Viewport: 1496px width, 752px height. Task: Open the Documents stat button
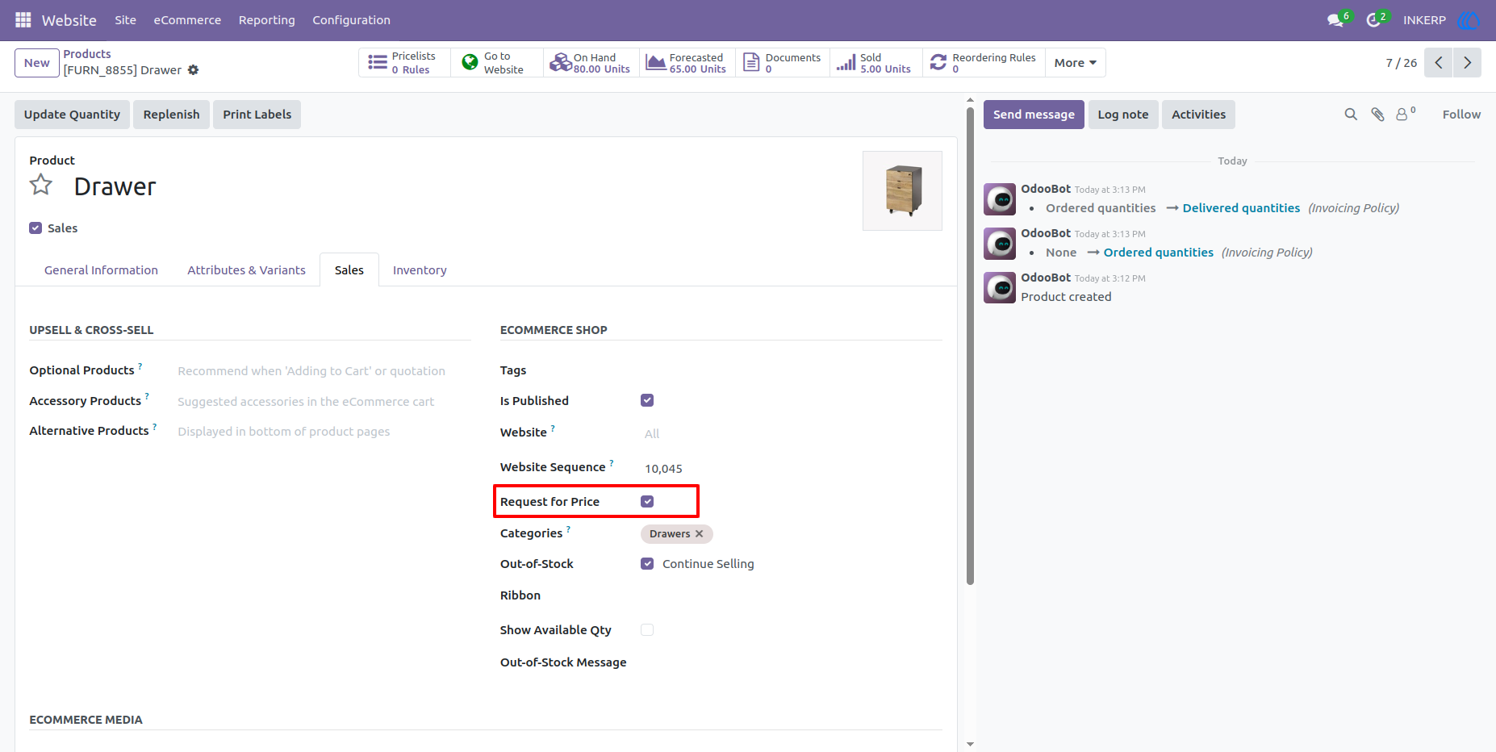[x=782, y=63]
